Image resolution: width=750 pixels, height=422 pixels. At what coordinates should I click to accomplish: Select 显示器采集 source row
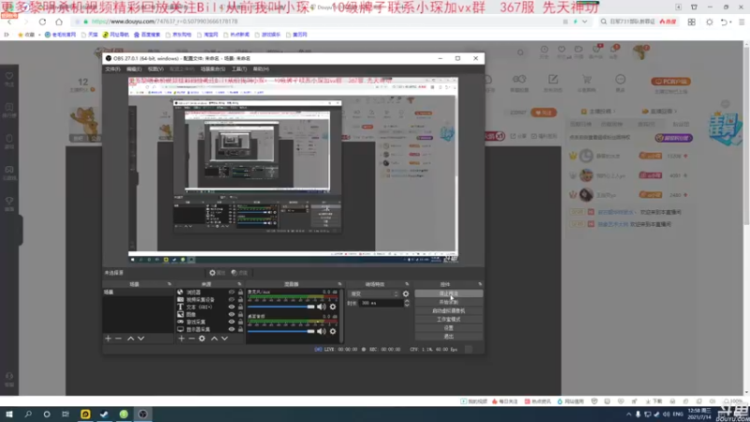[210, 329]
